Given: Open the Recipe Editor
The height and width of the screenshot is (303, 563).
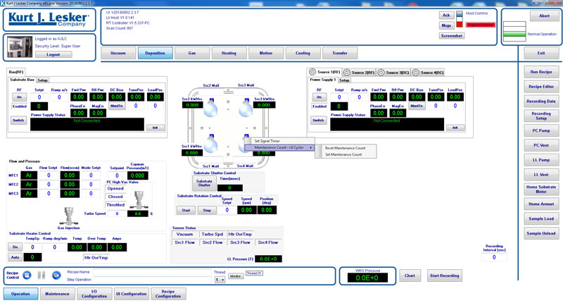Looking at the screenshot, I should pos(541,87).
